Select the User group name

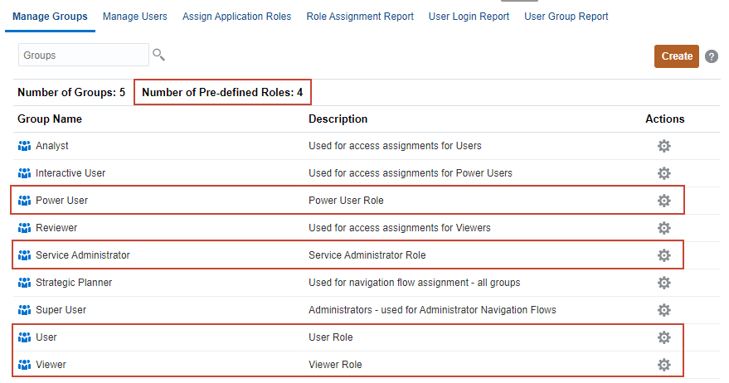pyautogui.click(x=46, y=337)
